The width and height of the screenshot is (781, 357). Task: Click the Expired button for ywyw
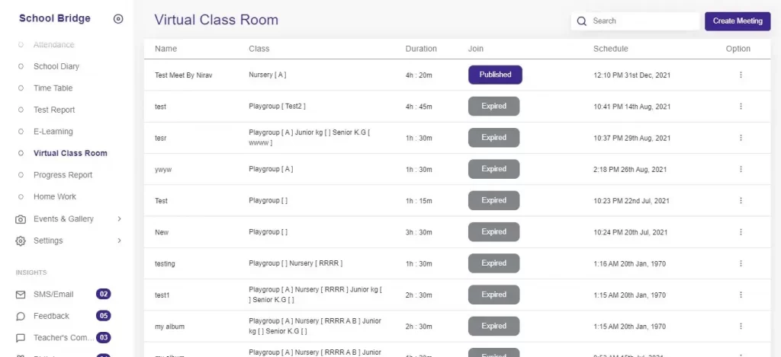coord(493,169)
